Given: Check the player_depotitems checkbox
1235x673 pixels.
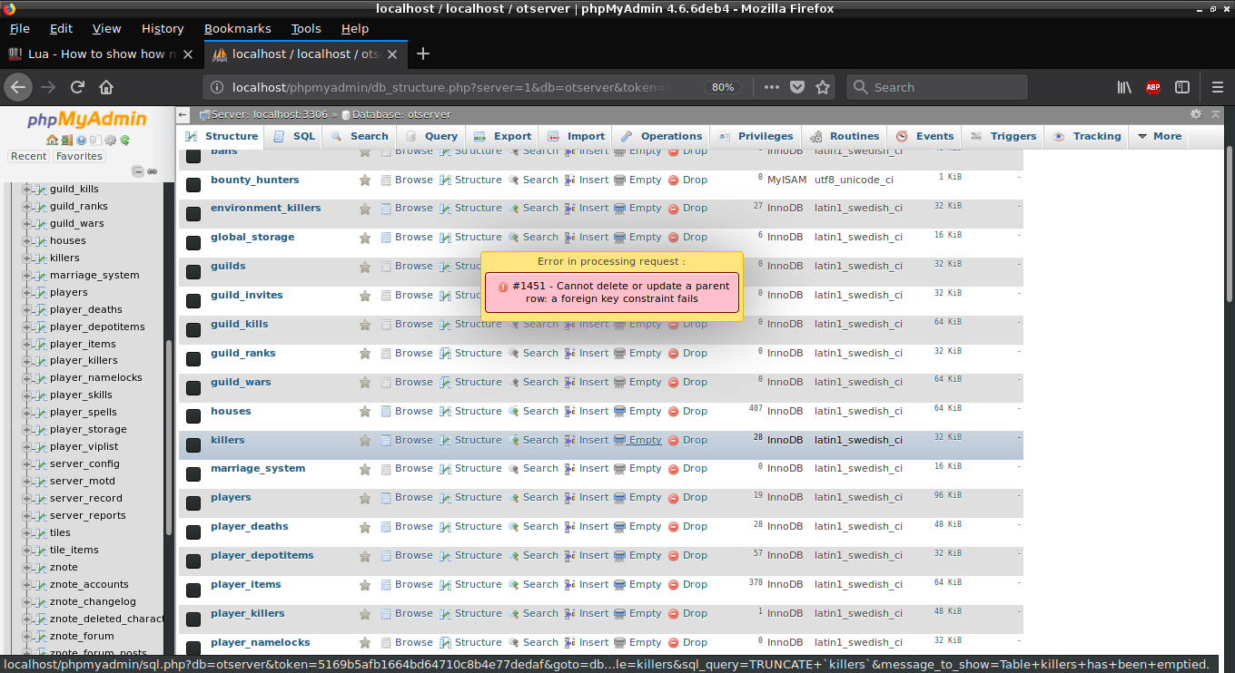Looking at the screenshot, I should 193,561.
